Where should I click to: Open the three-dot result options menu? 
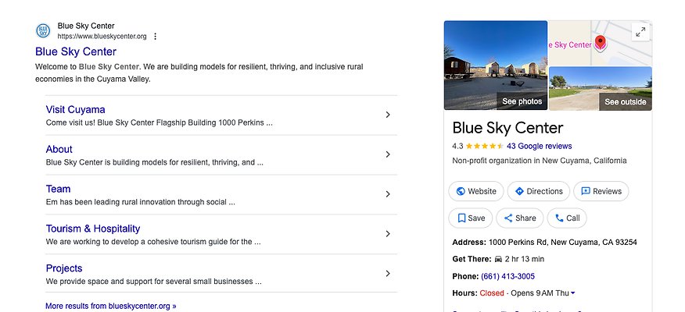coord(156,36)
